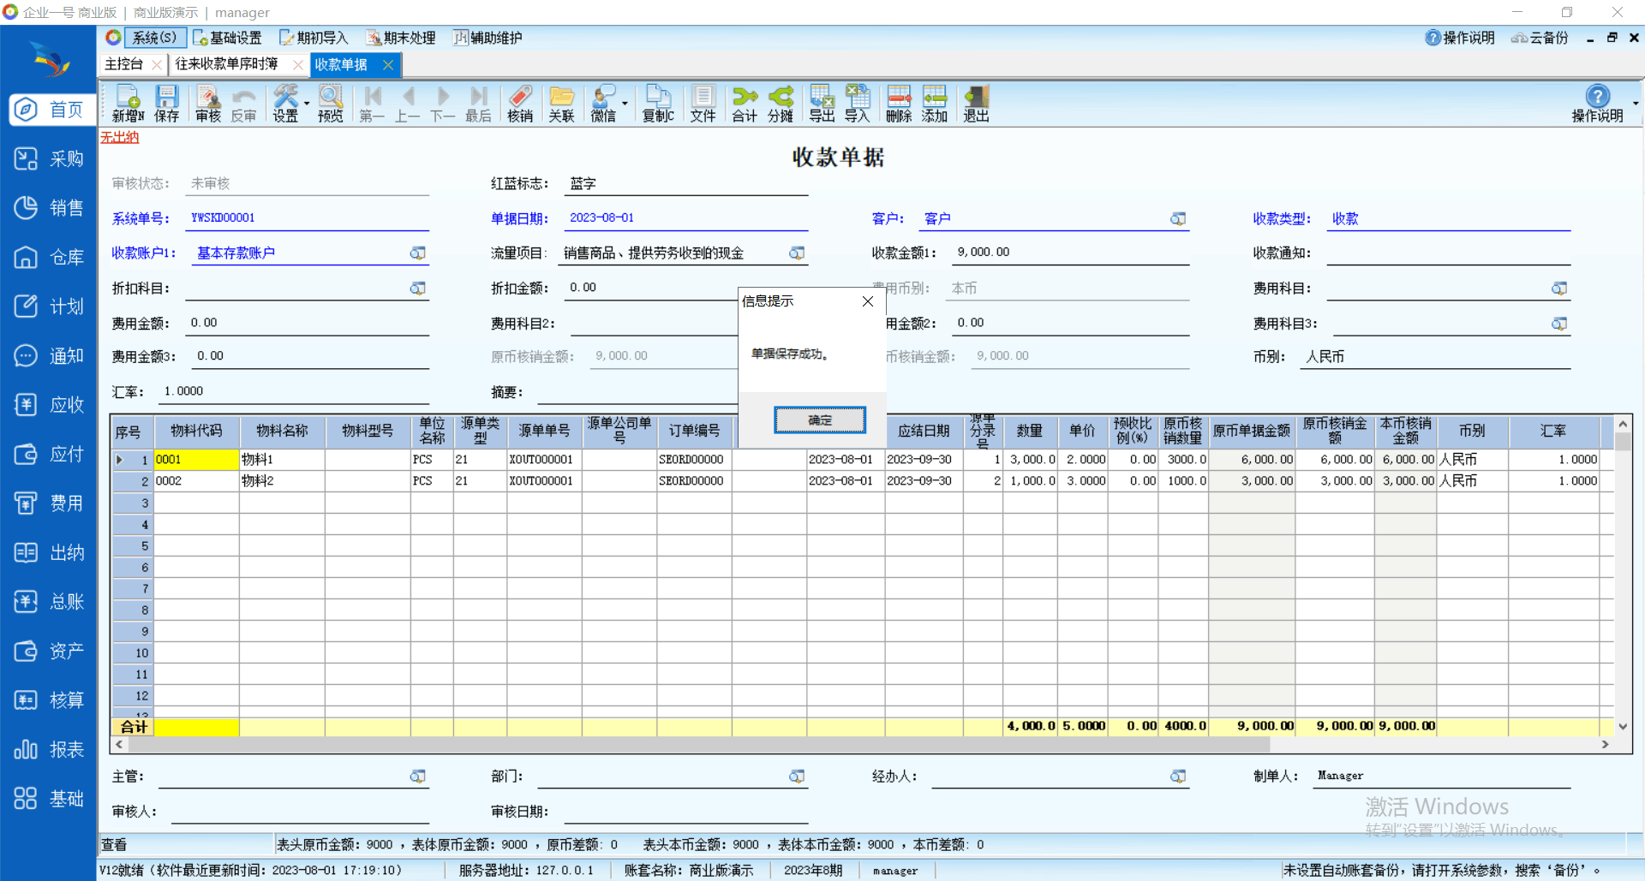This screenshot has width=1645, height=881.
Task: Open the 报表 (Reports) sidebar module
Action: tap(49, 750)
